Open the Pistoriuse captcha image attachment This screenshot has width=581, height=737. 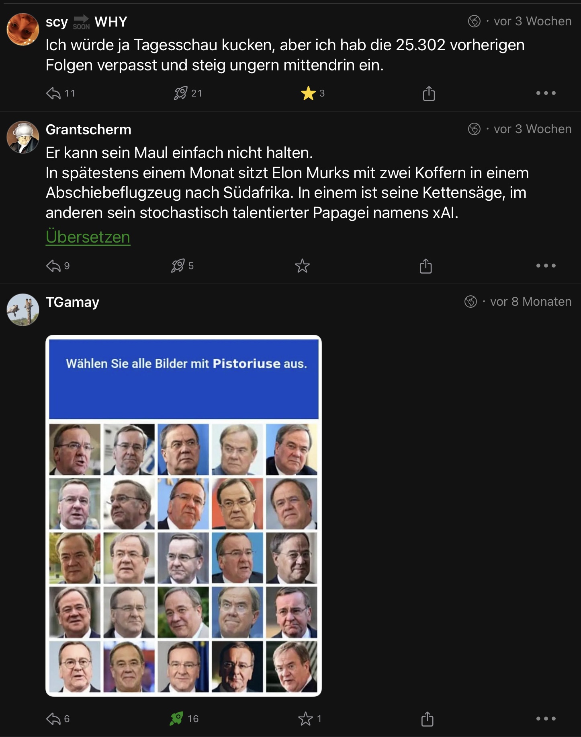click(184, 515)
